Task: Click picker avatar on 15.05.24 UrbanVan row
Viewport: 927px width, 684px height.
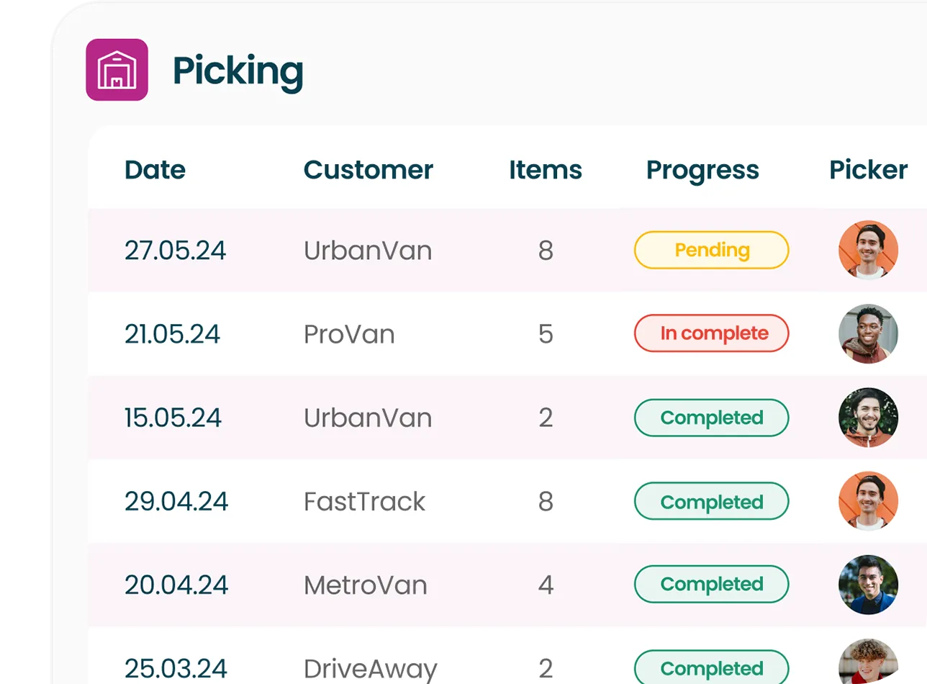Action: coord(868,418)
